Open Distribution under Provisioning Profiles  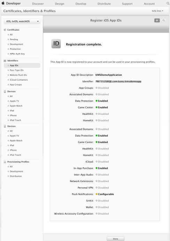(16, 176)
